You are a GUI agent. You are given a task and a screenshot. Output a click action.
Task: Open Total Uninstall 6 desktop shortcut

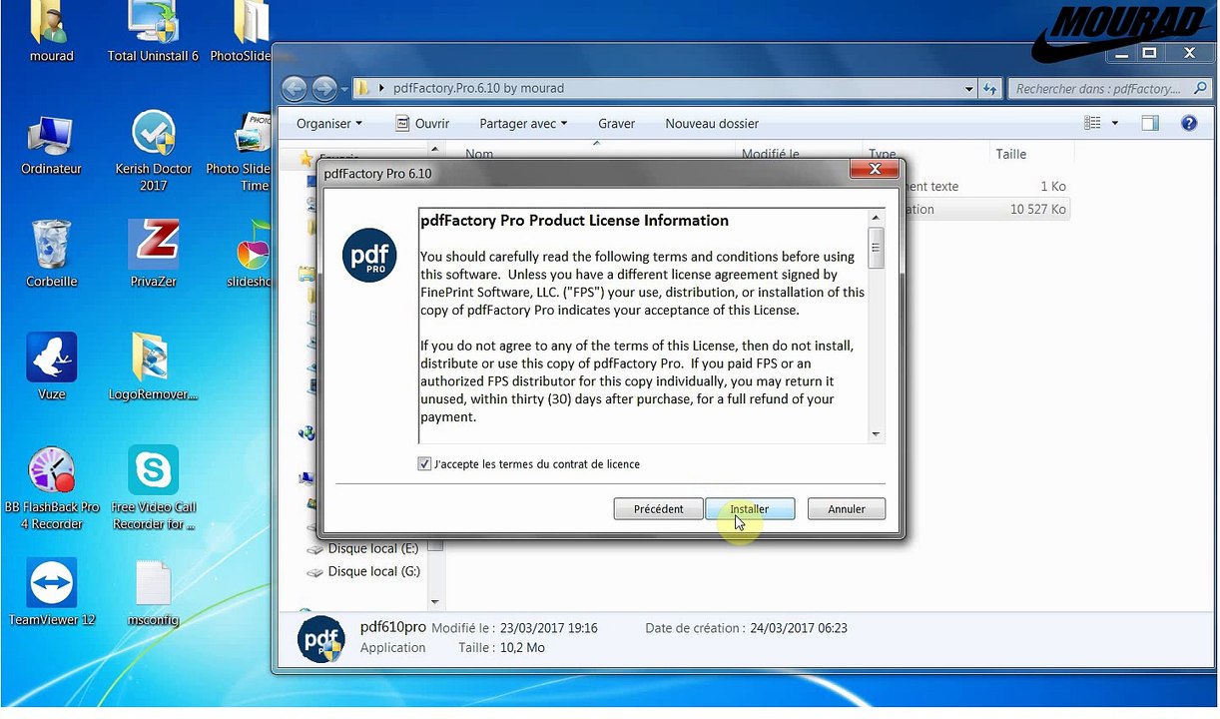click(x=153, y=33)
